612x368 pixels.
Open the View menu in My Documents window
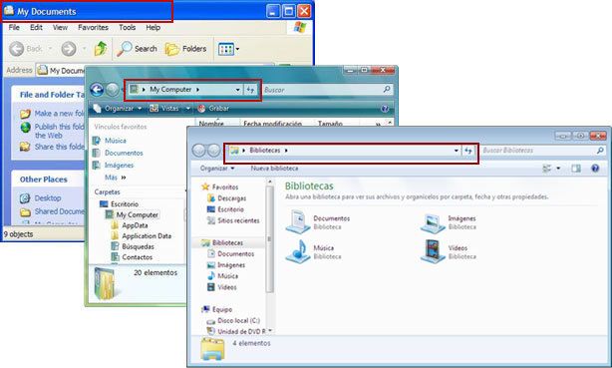point(60,27)
